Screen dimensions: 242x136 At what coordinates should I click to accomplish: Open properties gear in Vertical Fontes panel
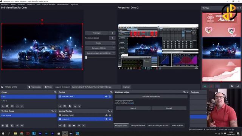(x=74, y=125)
